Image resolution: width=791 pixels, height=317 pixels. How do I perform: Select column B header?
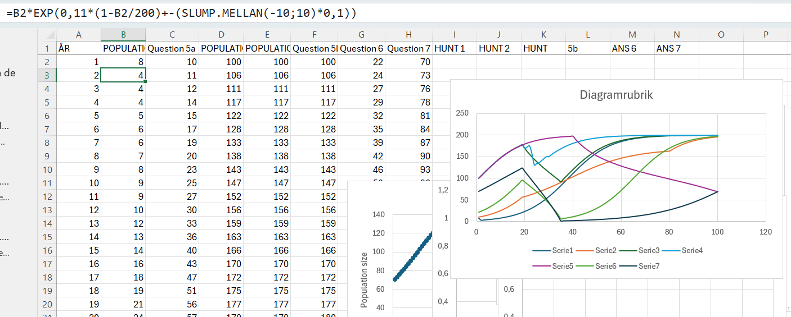[x=123, y=35]
